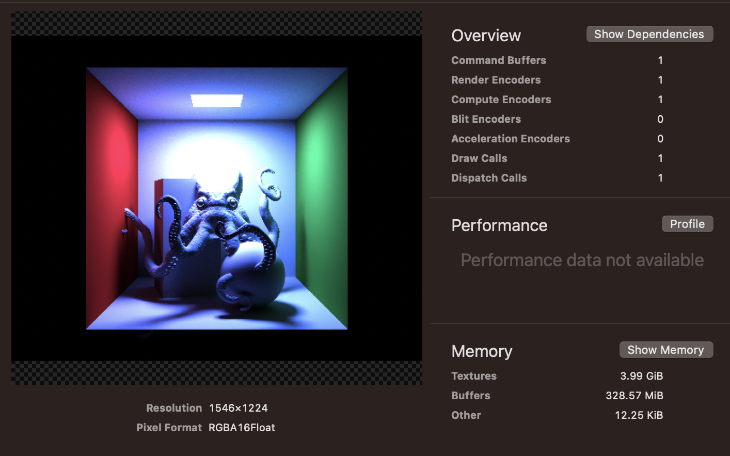
Task: Select the Render Encoders entry
Action: point(496,80)
